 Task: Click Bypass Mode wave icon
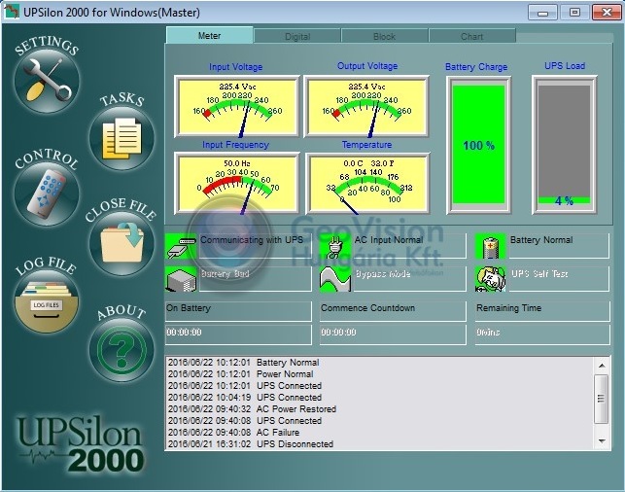(x=335, y=279)
